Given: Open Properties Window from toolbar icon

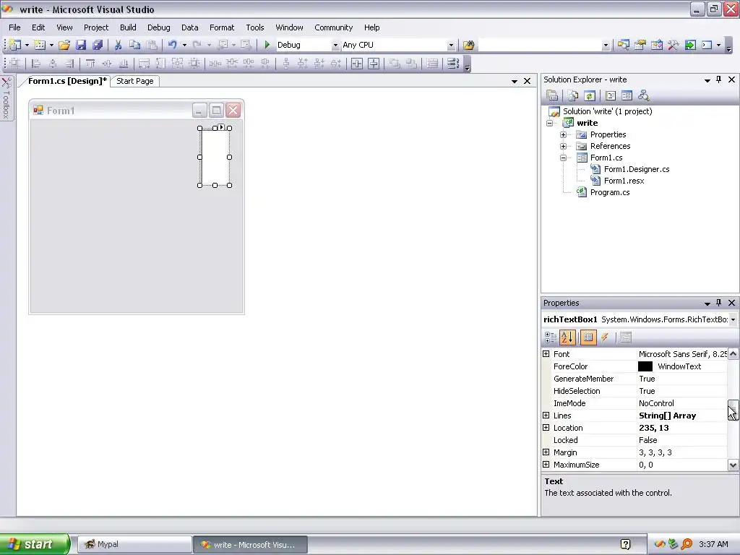Looking at the screenshot, I should click(x=640, y=45).
